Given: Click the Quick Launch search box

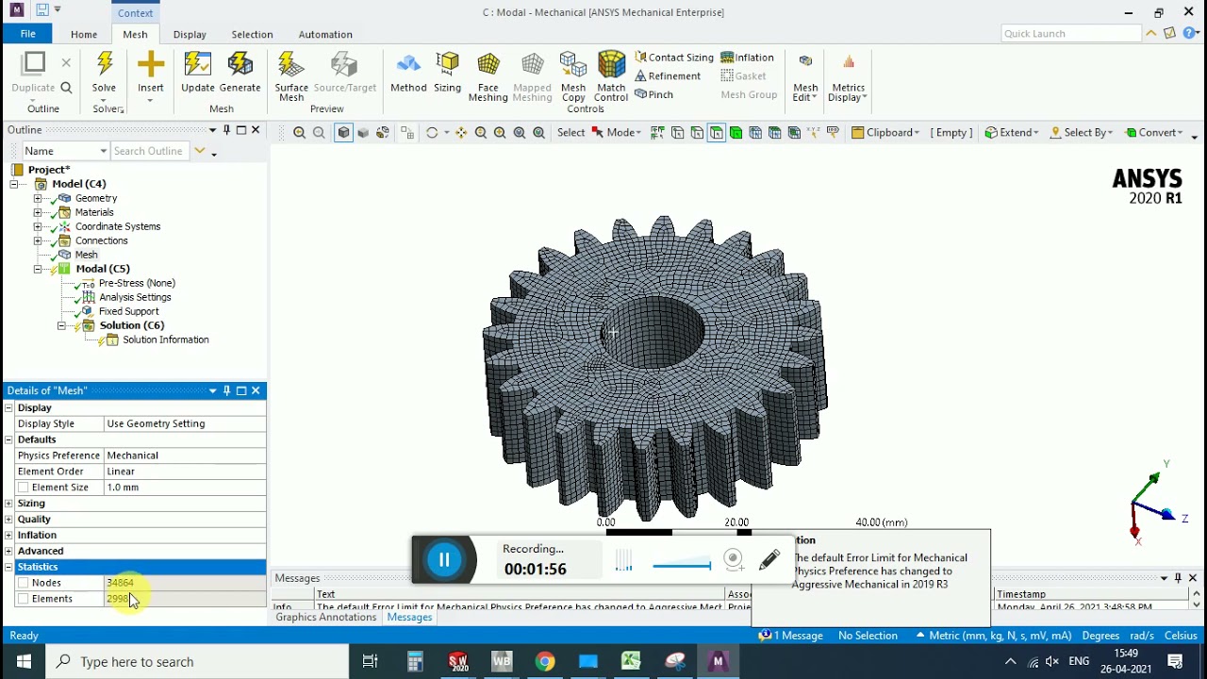Looking at the screenshot, I should (x=1071, y=34).
